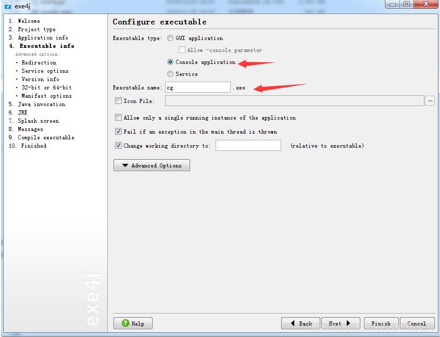The image size is (440, 337).
Task: Click the Executable name input field
Action: pyautogui.click(x=198, y=87)
